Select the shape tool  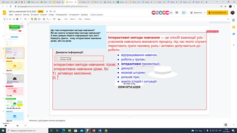tap(44, 19)
